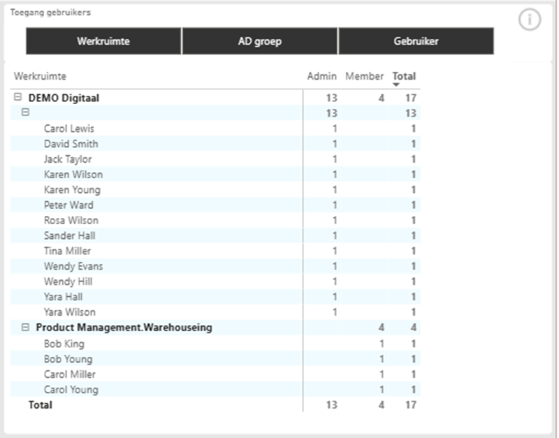Switch to the AD groep tab
The image size is (559, 438).
pos(260,41)
